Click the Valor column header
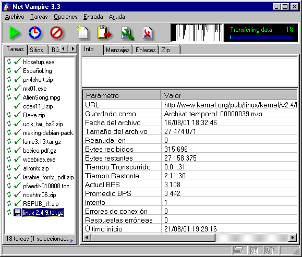 229,95
